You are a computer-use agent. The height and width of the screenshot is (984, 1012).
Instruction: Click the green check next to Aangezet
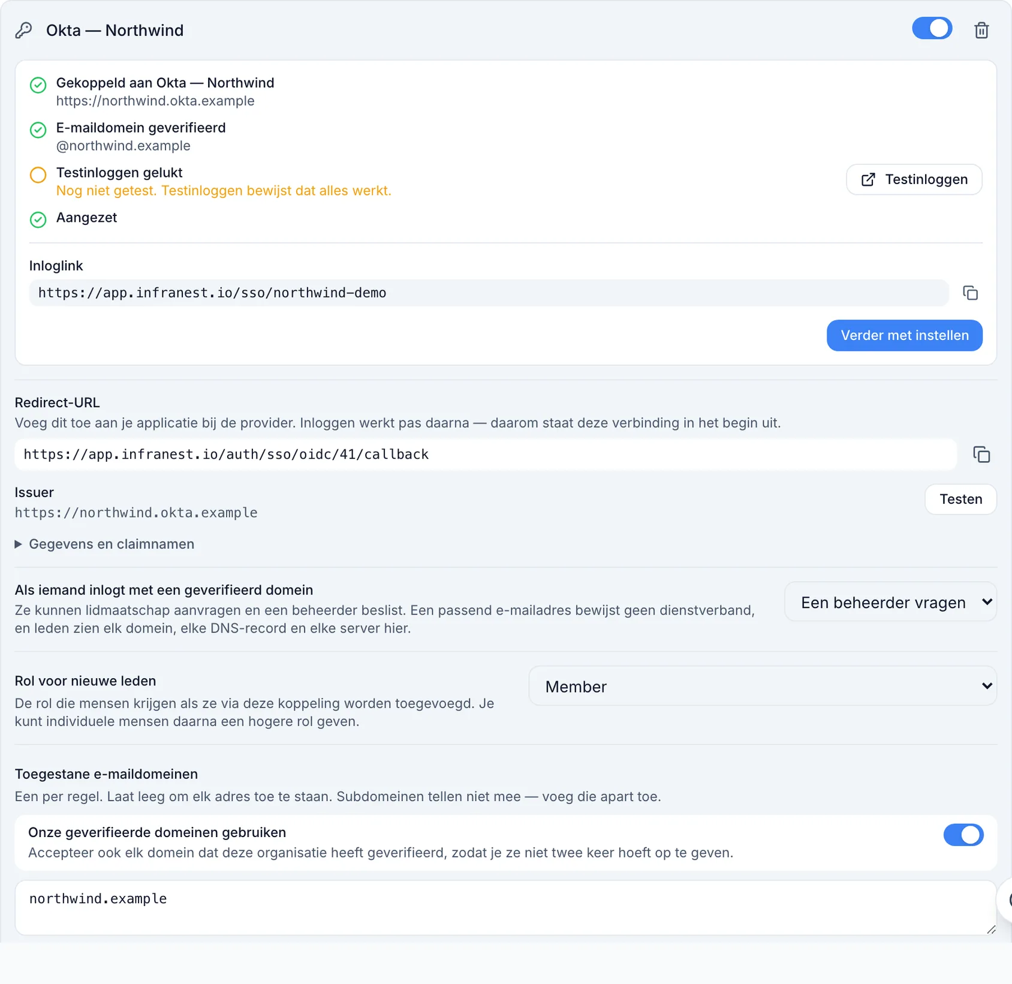point(38,220)
